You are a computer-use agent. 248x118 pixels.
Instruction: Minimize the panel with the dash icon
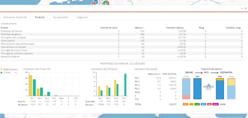point(242,9)
